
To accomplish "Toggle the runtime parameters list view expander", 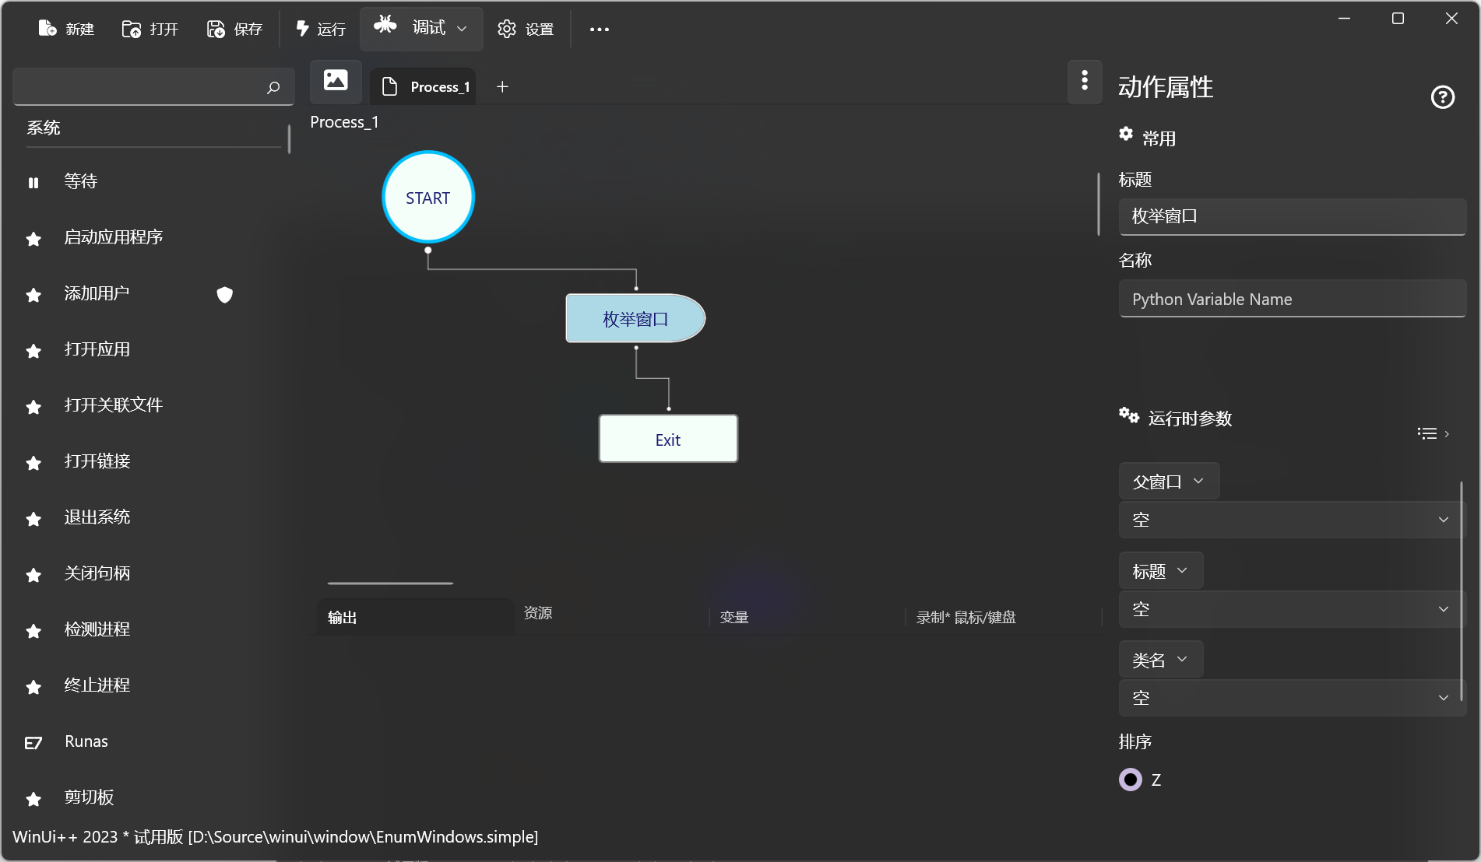I will click(x=1433, y=433).
